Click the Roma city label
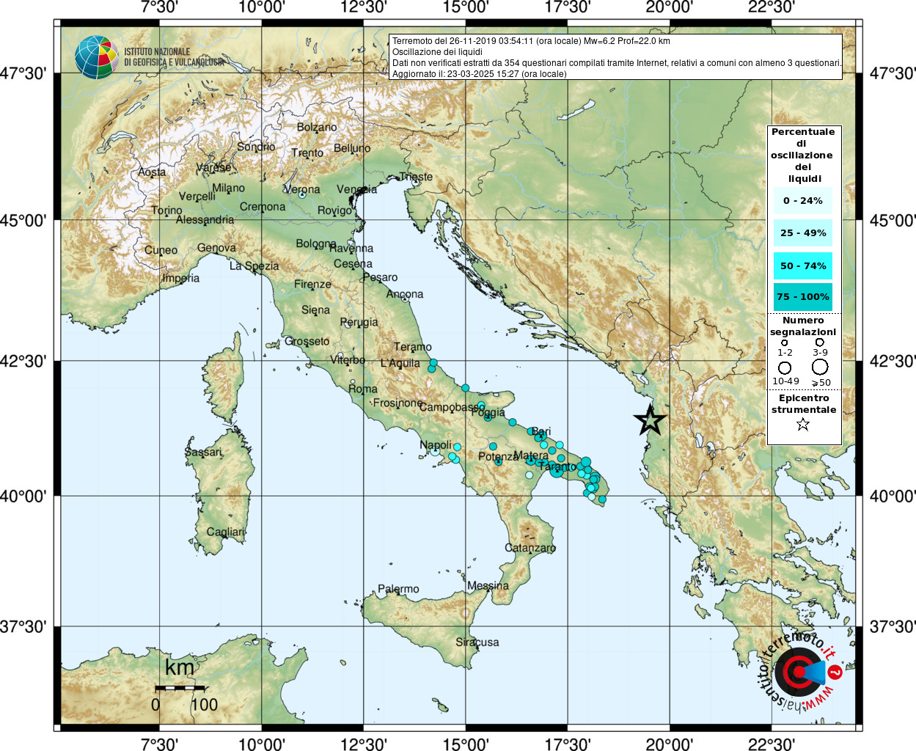916x751 pixels. coord(363,389)
